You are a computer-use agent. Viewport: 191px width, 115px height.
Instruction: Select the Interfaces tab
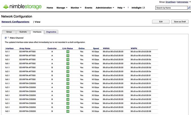(x=37, y=32)
